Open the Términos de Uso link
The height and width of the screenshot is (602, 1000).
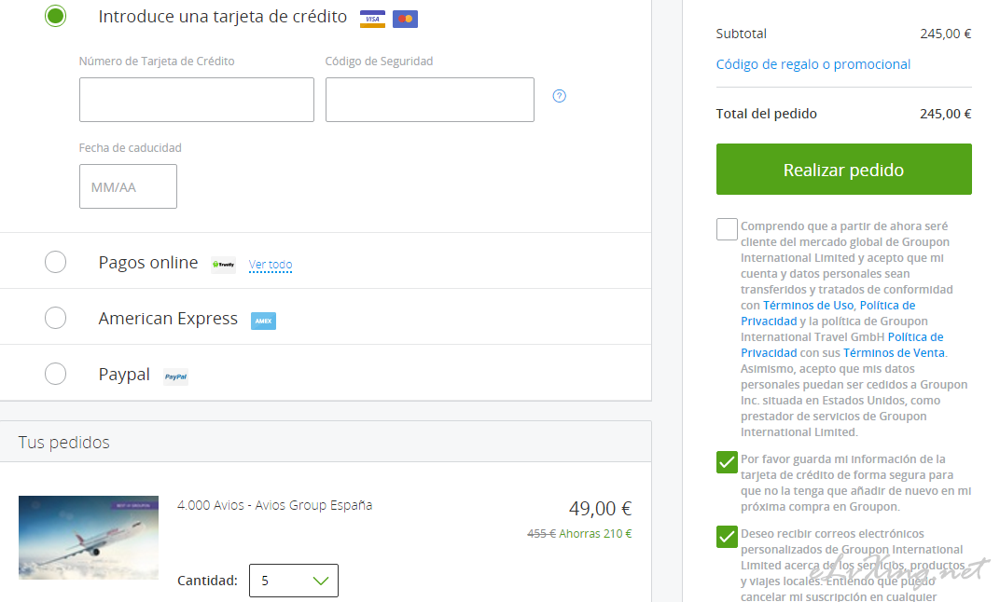[808, 305]
